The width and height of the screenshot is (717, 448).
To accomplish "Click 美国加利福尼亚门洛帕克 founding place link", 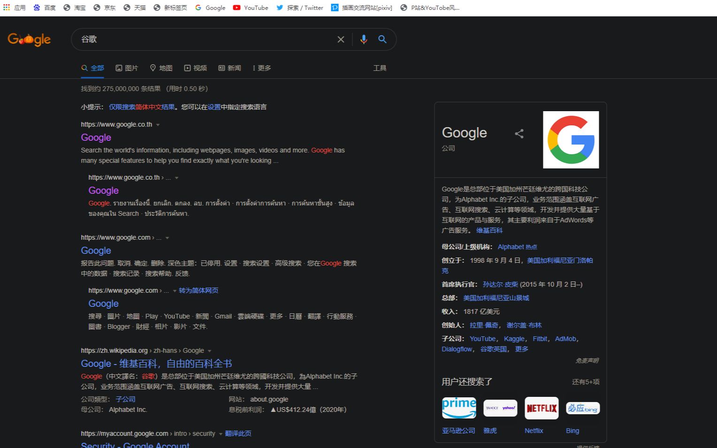I will point(517,266).
